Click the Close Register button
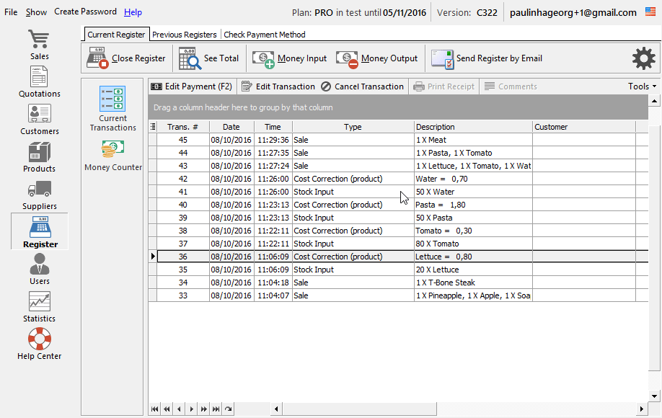The image size is (662, 418). pyautogui.click(x=127, y=58)
